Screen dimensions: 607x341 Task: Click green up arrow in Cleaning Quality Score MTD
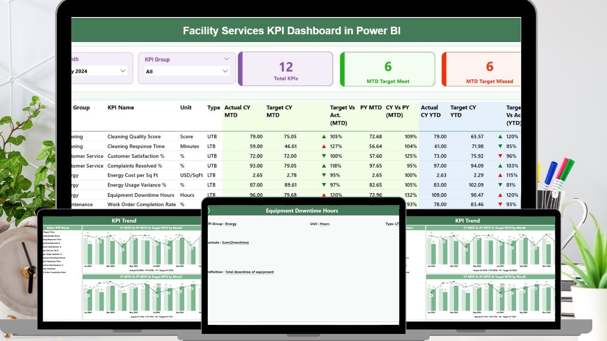[x=324, y=137]
